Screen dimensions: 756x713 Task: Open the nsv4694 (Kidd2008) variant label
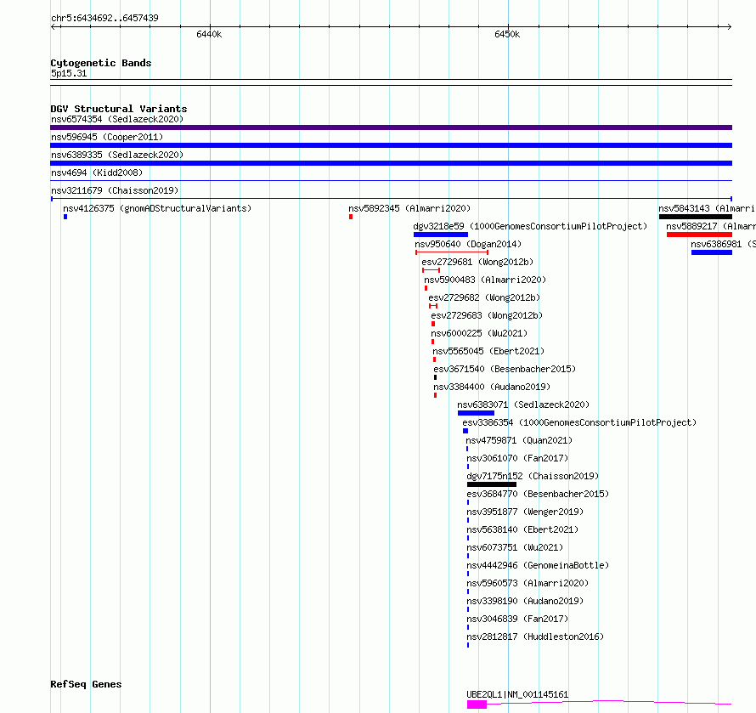pos(97,173)
